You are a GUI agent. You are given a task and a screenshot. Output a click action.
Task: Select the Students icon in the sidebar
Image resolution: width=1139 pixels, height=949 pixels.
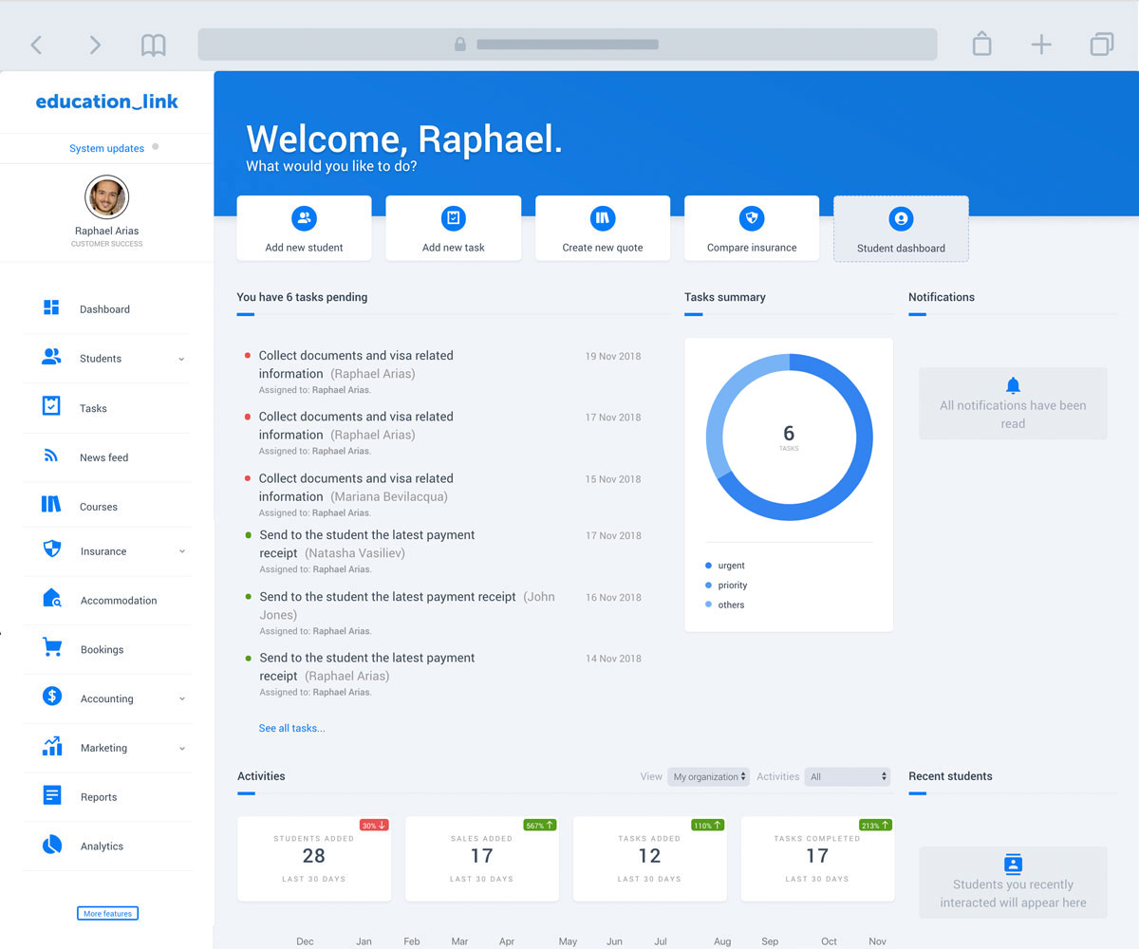(51, 358)
